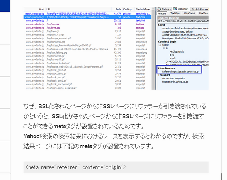This screenshot has height=180, width=227.
Task: Select the Accept-Language header line
Action: coord(185,35)
